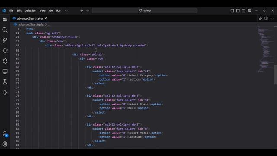This screenshot has width=277, height=156.
Task: Click the Dell option text
Action: pyautogui.click(x=132, y=108)
